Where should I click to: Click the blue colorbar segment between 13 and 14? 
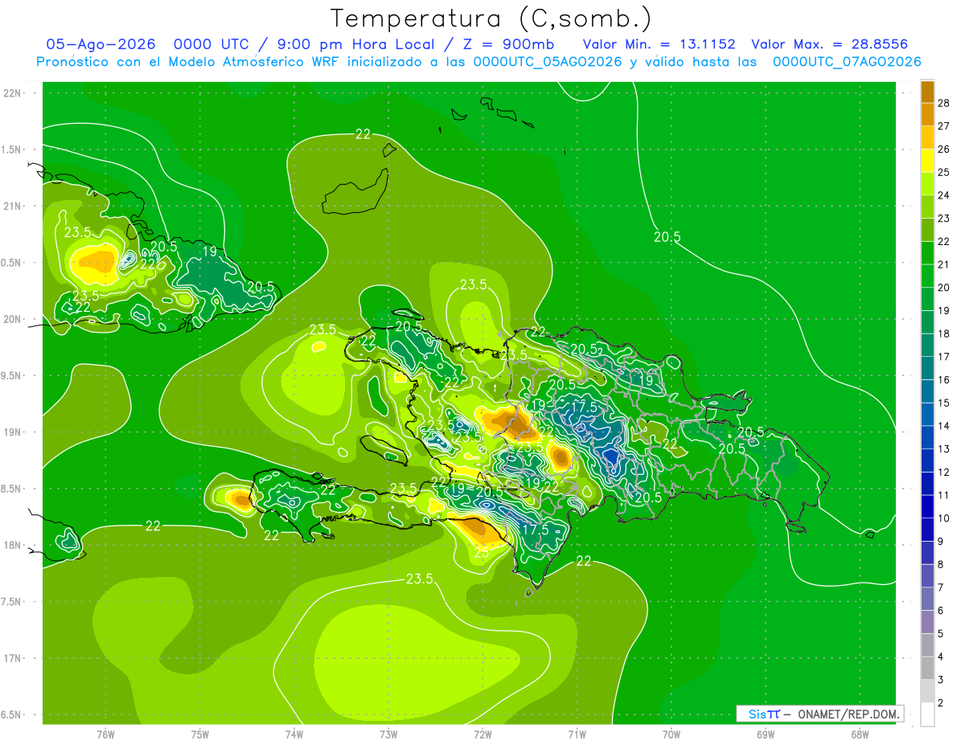(927, 438)
